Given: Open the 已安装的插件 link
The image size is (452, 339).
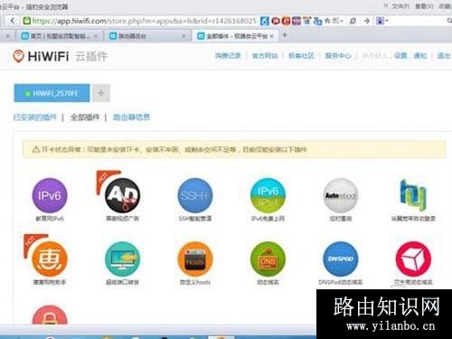Looking at the screenshot, I should (35, 118).
